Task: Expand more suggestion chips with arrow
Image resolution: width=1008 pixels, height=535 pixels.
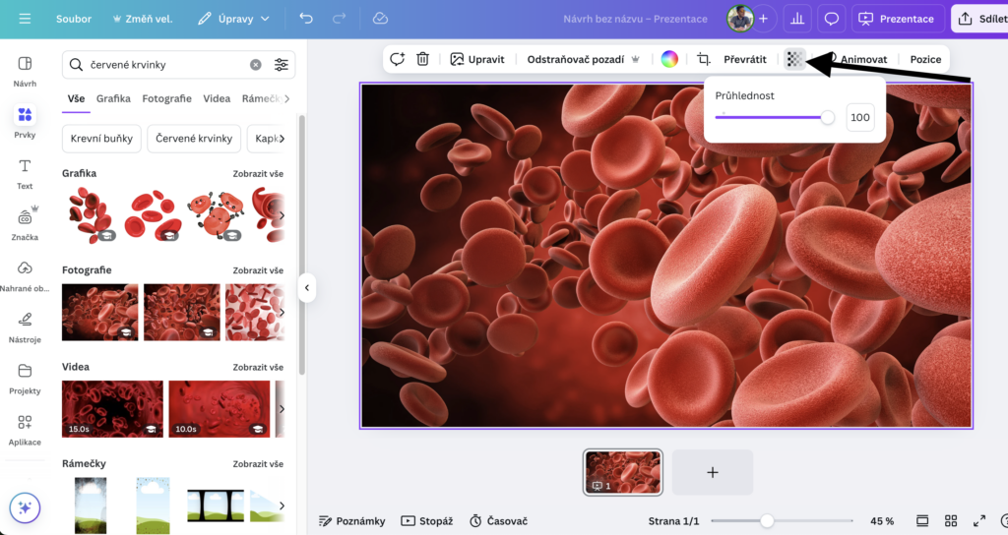Action: click(282, 138)
